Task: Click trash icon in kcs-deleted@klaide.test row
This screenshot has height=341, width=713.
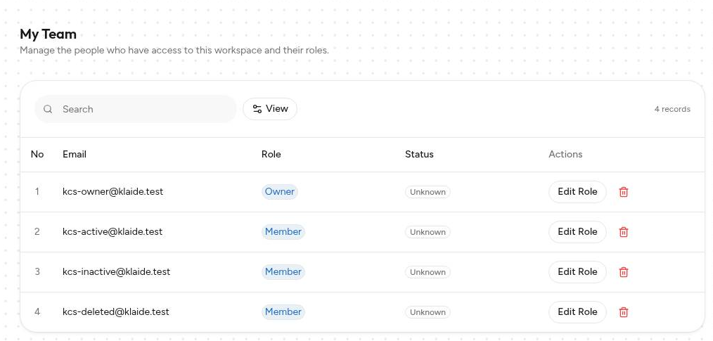Action: 624,312
